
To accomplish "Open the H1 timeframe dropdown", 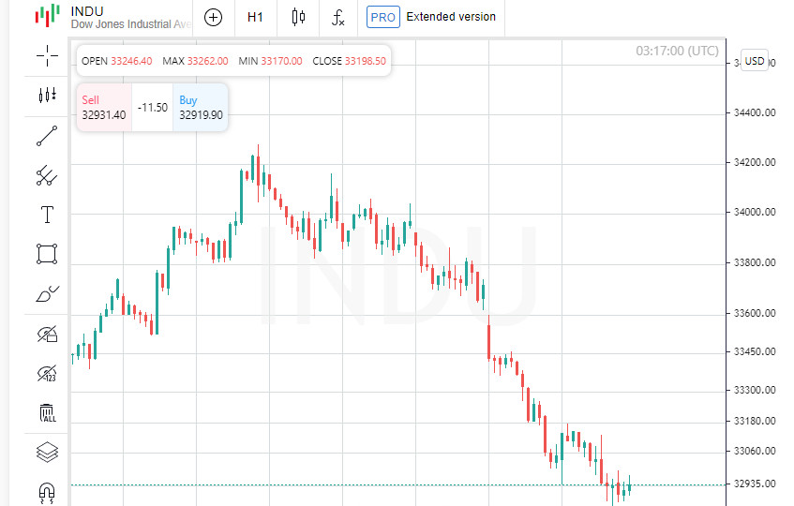I will point(255,17).
